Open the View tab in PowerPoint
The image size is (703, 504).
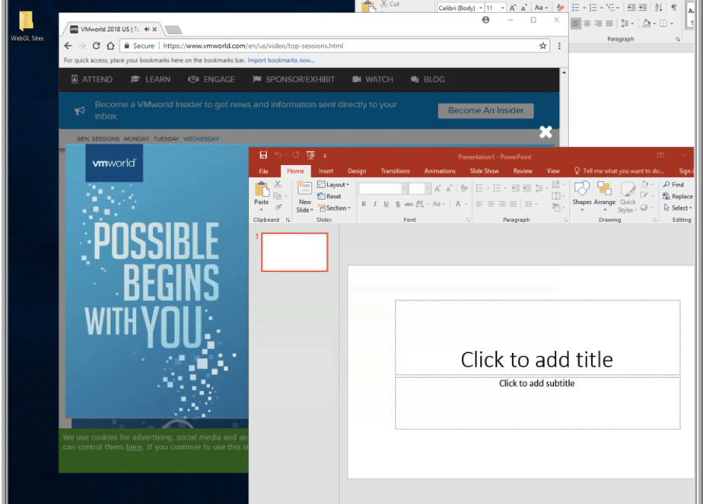(x=553, y=171)
